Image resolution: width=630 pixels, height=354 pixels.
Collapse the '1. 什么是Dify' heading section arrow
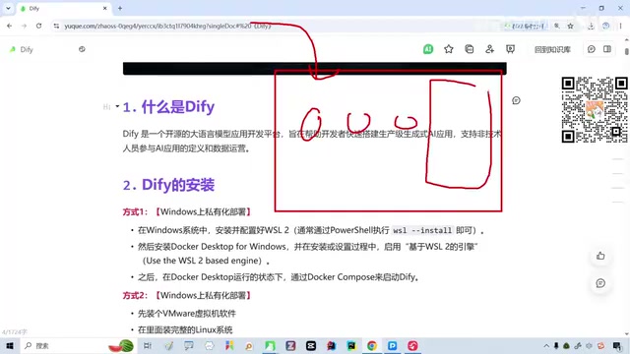pos(117,106)
